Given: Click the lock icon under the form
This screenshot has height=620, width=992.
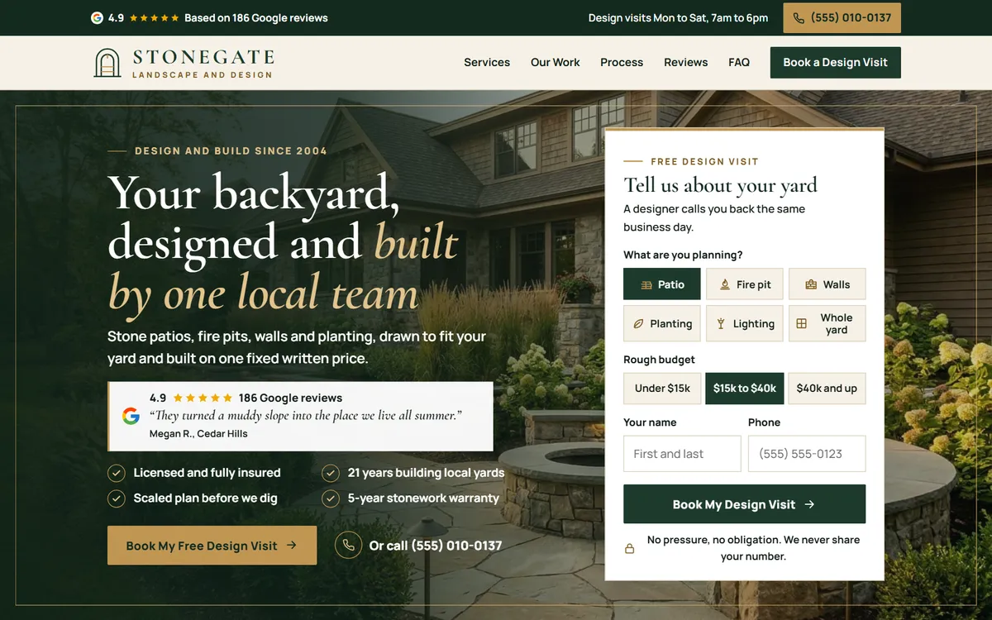Looking at the screenshot, I should pyautogui.click(x=629, y=548).
